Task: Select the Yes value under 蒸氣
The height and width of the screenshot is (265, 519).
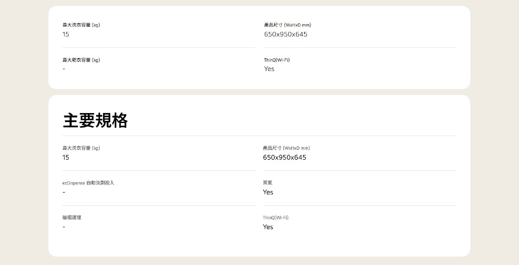Action: pyautogui.click(x=268, y=192)
